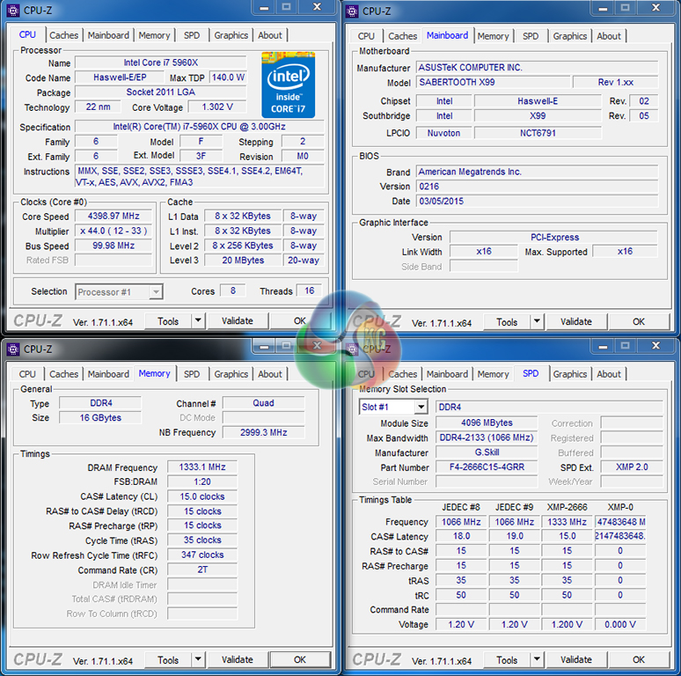Maximize the CPU-Z window showing the Intel processor
This screenshot has height=676, width=681.
point(286,9)
